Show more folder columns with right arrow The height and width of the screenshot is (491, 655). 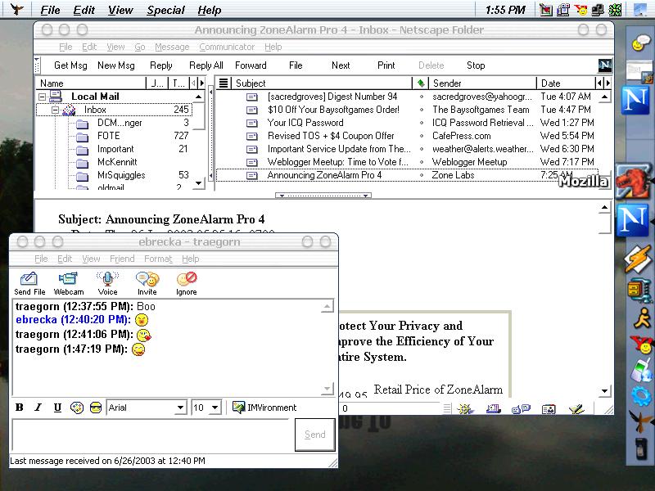tap(201, 83)
